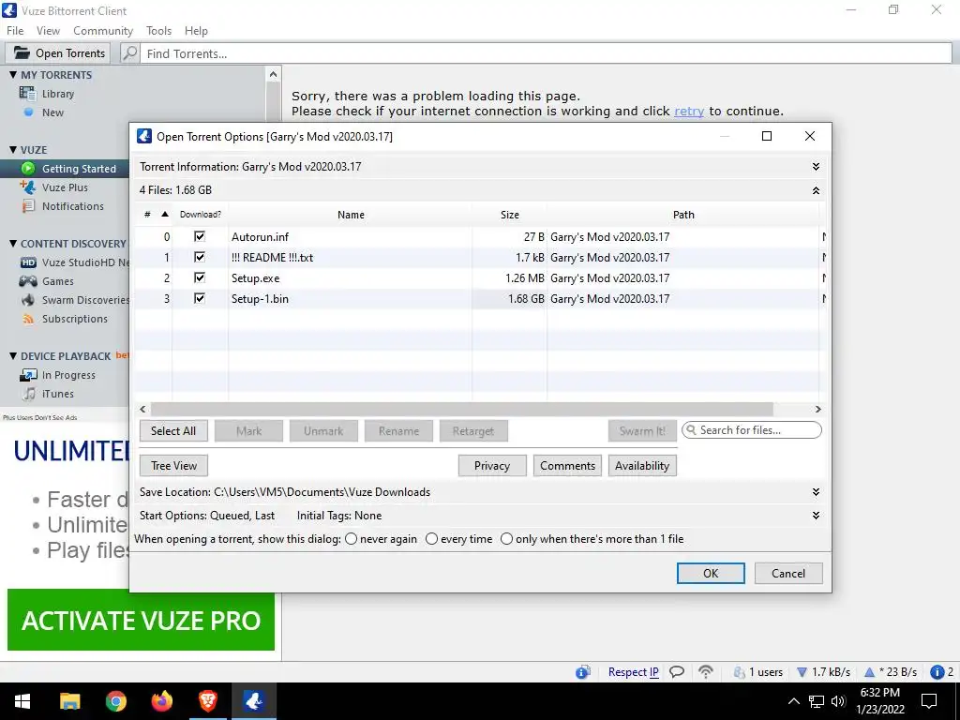Open iTunes music note icon
The height and width of the screenshot is (720, 960).
tap(29, 394)
